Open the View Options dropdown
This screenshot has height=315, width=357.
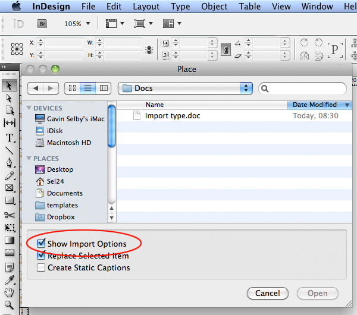coord(115,23)
